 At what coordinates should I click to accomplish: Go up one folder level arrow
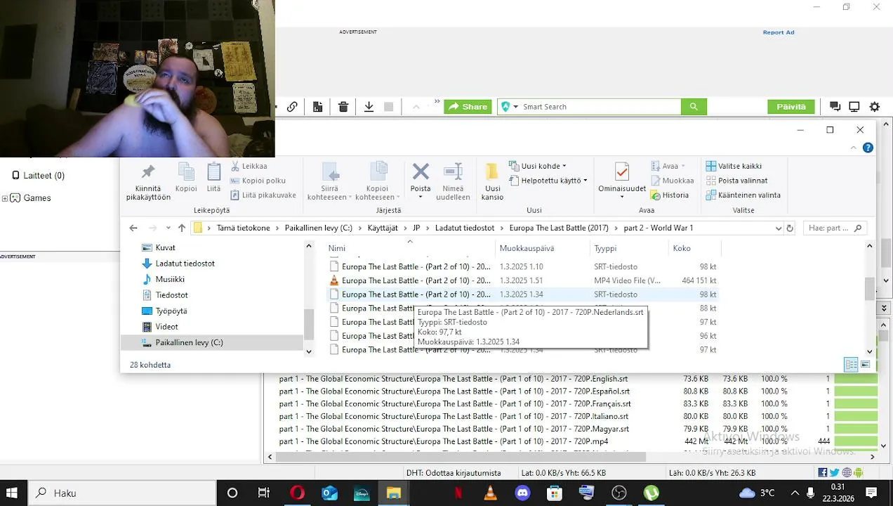click(182, 228)
